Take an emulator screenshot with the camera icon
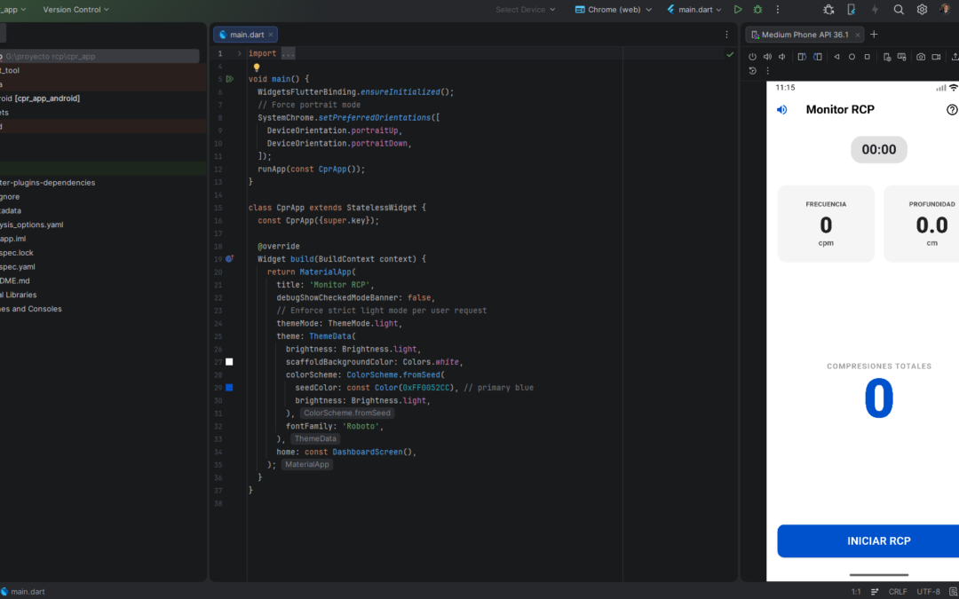The width and height of the screenshot is (959, 599). 921,57
